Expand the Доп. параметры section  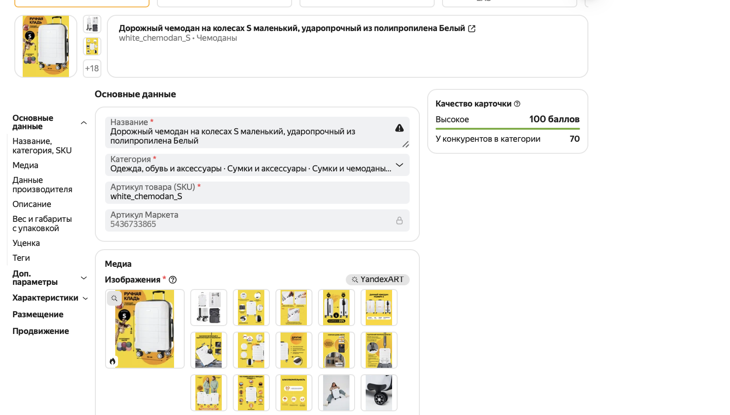tap(84, 278)
